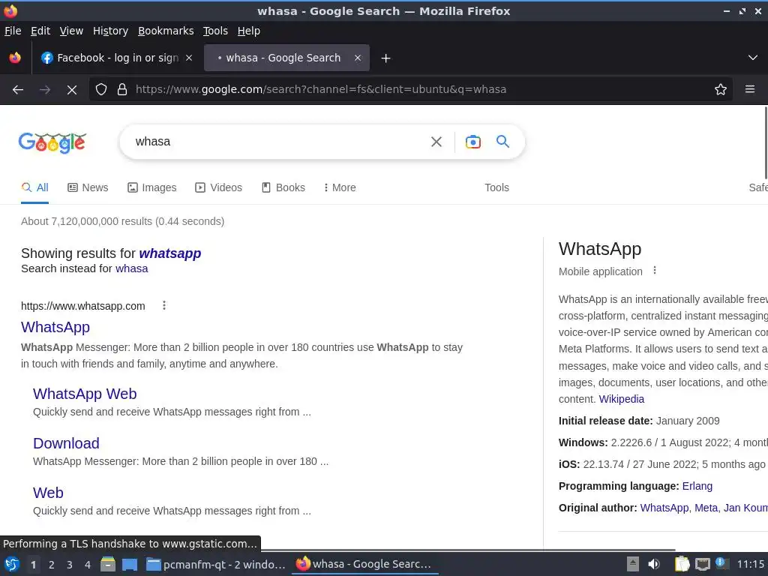768x576 pixels.
Task: Open the Erlang programming language link
Action: pos(697,486)
